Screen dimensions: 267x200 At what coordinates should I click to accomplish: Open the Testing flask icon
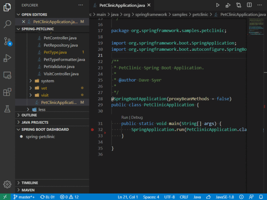click(7, 109)
